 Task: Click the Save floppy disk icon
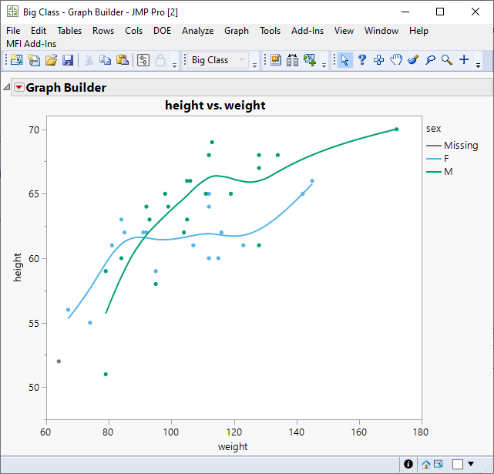click(x=68, y=60)
